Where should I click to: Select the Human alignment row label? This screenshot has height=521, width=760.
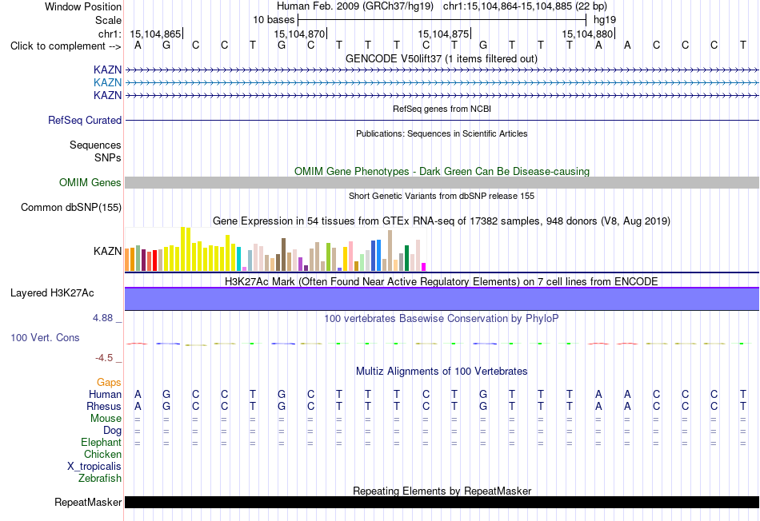tap(105, 394)
